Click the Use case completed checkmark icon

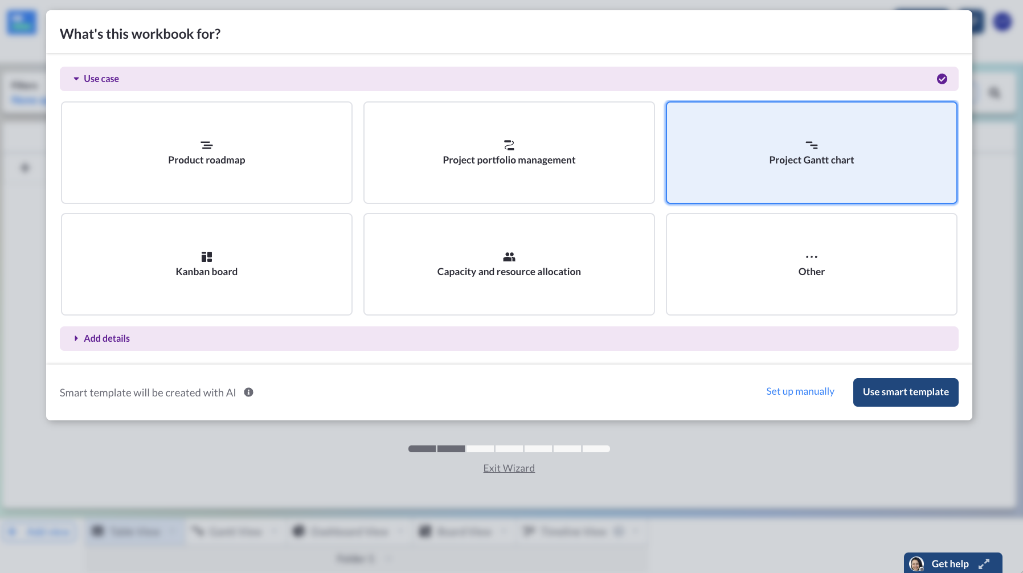(942, 79)
